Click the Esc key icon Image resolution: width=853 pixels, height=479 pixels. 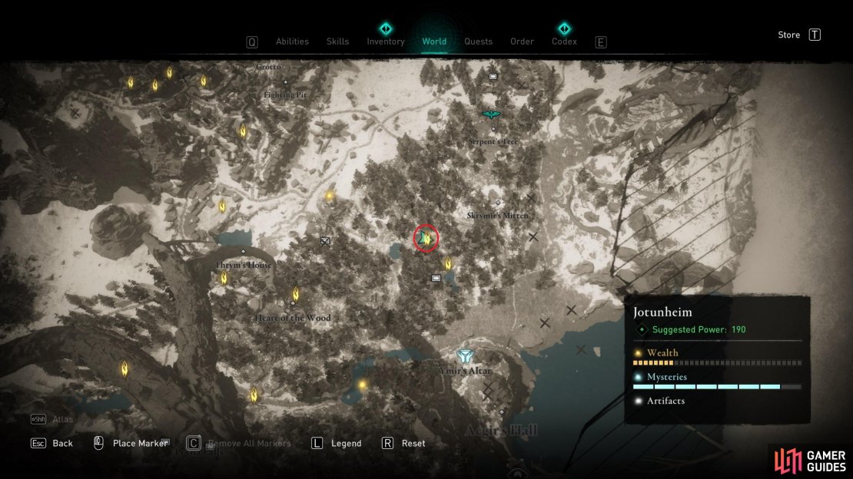pyautogui.click(x=38, y=443)
